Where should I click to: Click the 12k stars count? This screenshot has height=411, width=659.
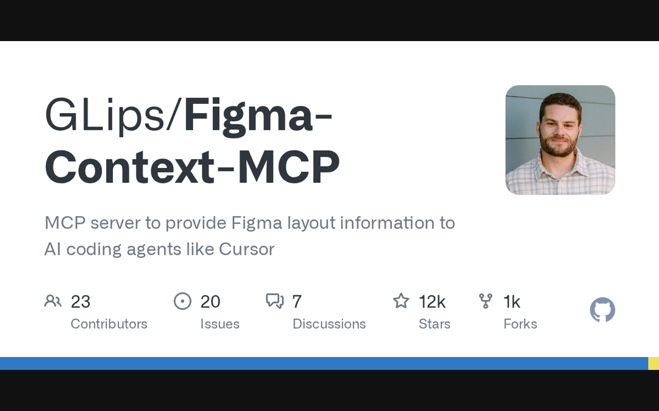point(432,302)
